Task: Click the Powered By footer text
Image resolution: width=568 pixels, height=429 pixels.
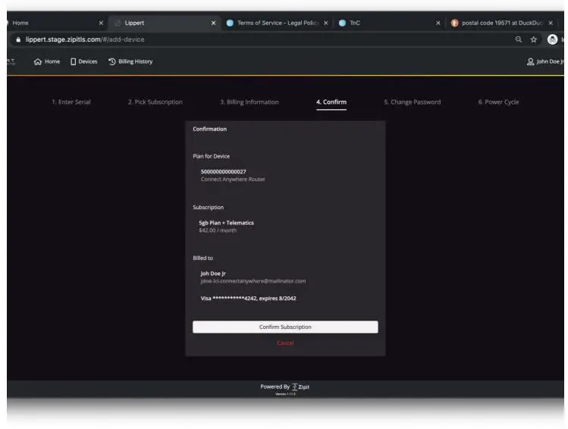Action: 275,387
